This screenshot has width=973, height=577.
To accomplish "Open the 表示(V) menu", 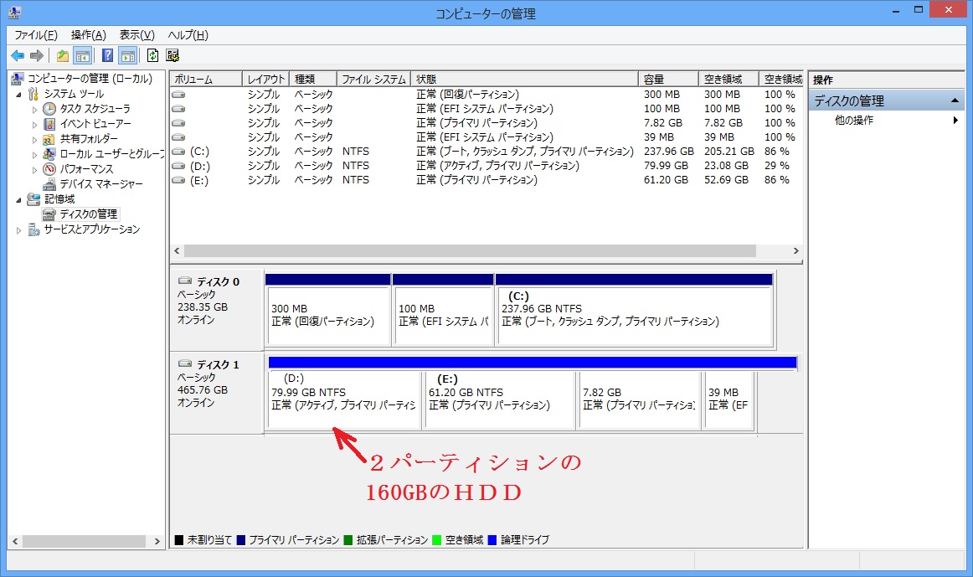I will click(137, 35).
